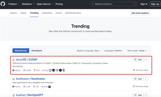Viewport: 161px width, 97px height.
Task: Open the GitHub logo home link
Action: click(3, 4)
